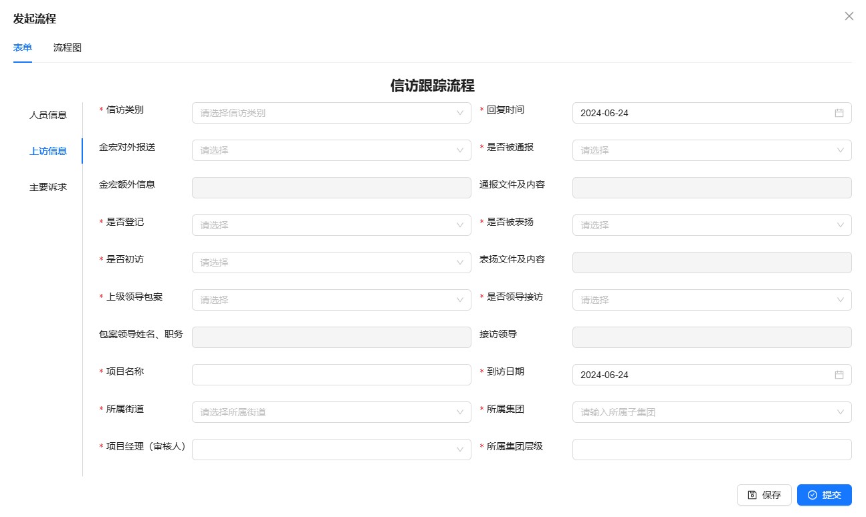Viewport: 866px width, 517px height.
Task: Open the 是否登记 dropdown
Action: pos(331,225)
